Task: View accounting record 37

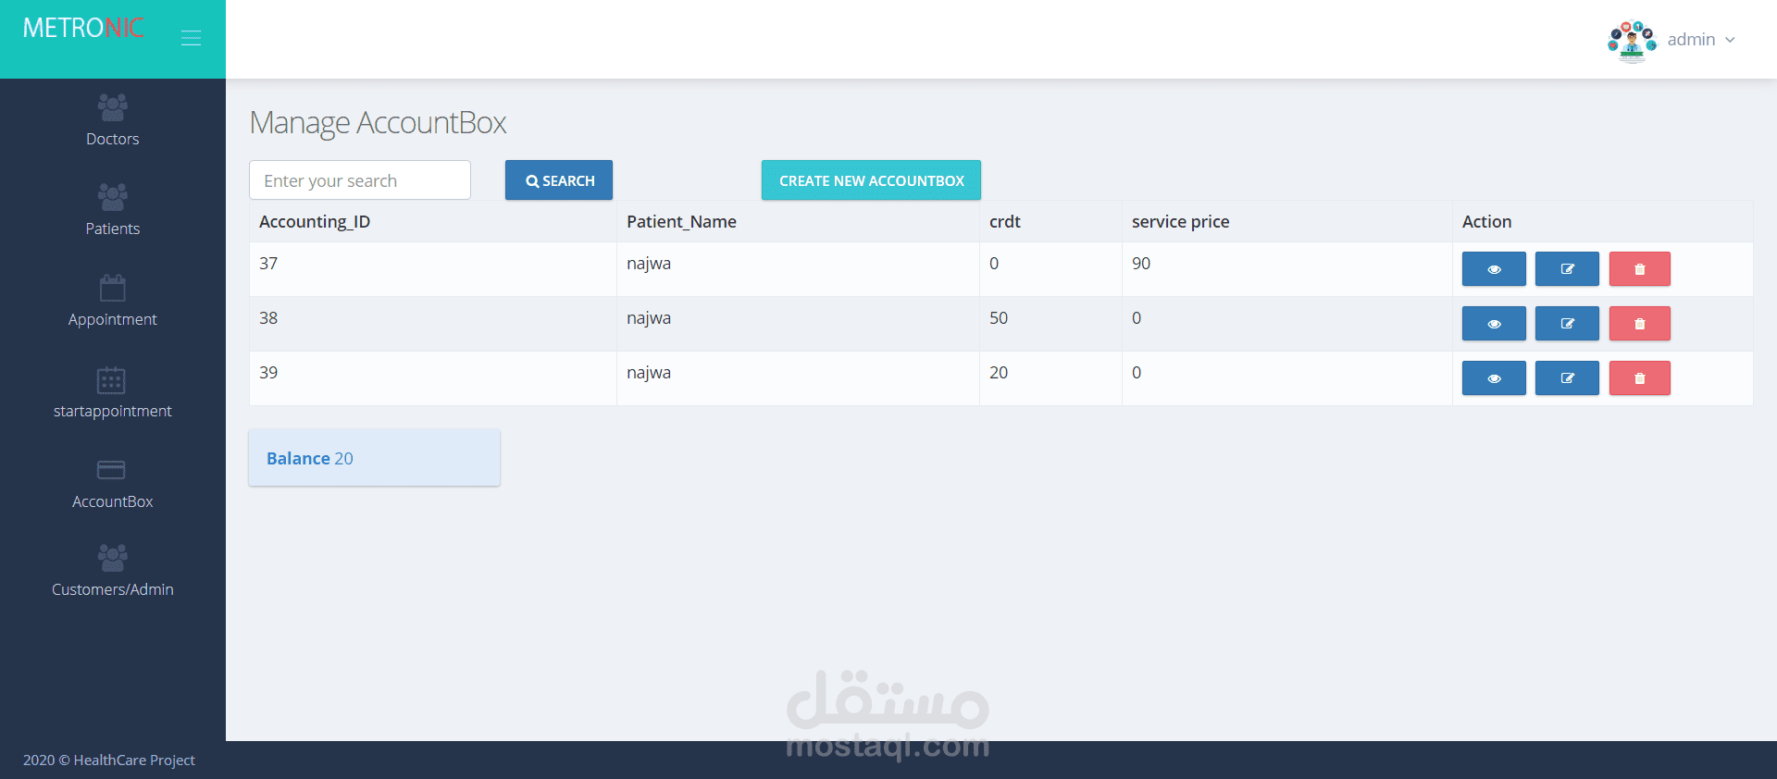Action: coord(1494,269)
